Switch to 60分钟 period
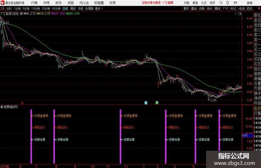Viewport: 261px width, 168px height. click(x=56, y=9)
